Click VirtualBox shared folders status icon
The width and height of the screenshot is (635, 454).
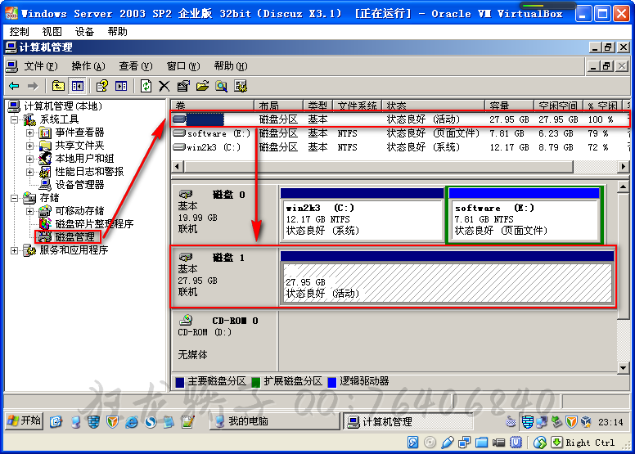click(481, 443)
